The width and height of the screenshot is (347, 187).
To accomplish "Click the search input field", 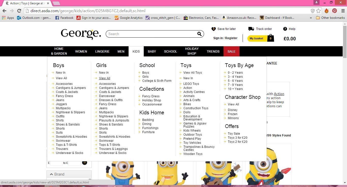I will (152, 34).
